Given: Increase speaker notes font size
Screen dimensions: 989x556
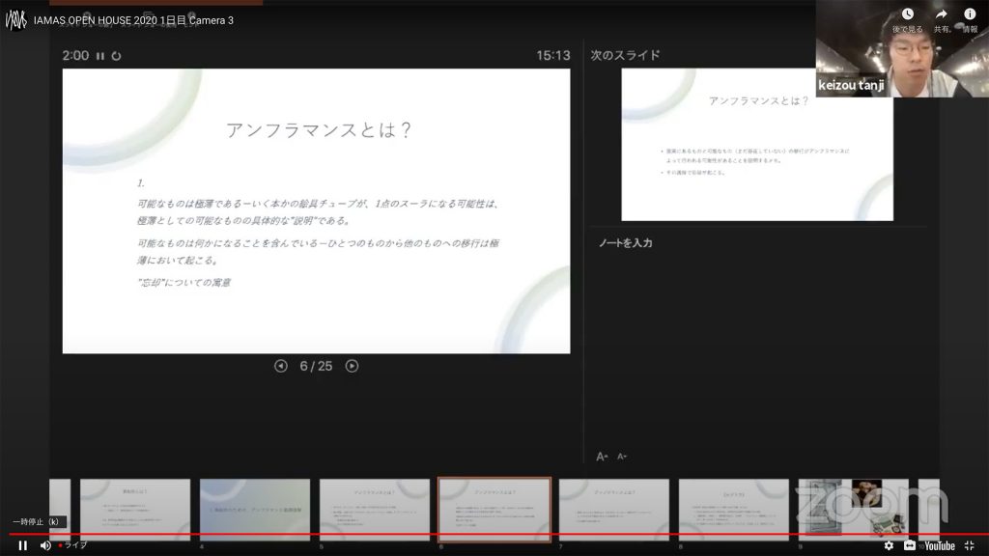Looking at the screenshot, I should click(602, 457).
